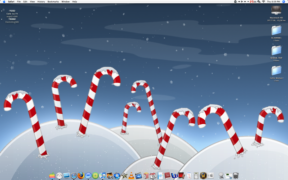Open Photo Booth icon in Dock
The height and width of the screenshot is (180, 288).
coord(181,176)
